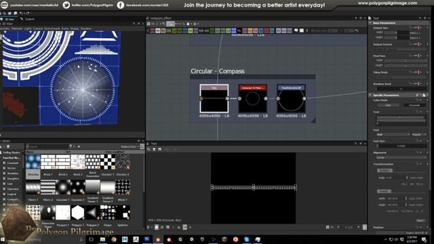Select the Text node in the graph
434x244 pixels.
pos(214,98)
